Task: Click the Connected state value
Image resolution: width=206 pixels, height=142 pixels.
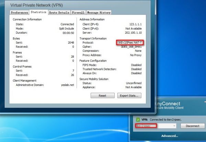Action: pyautogui.click(x=67, y=24)
